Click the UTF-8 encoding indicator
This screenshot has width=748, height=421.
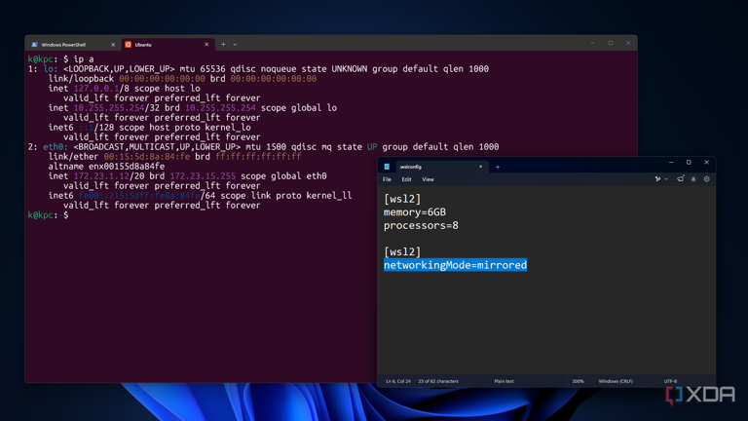tap(670, 381)
